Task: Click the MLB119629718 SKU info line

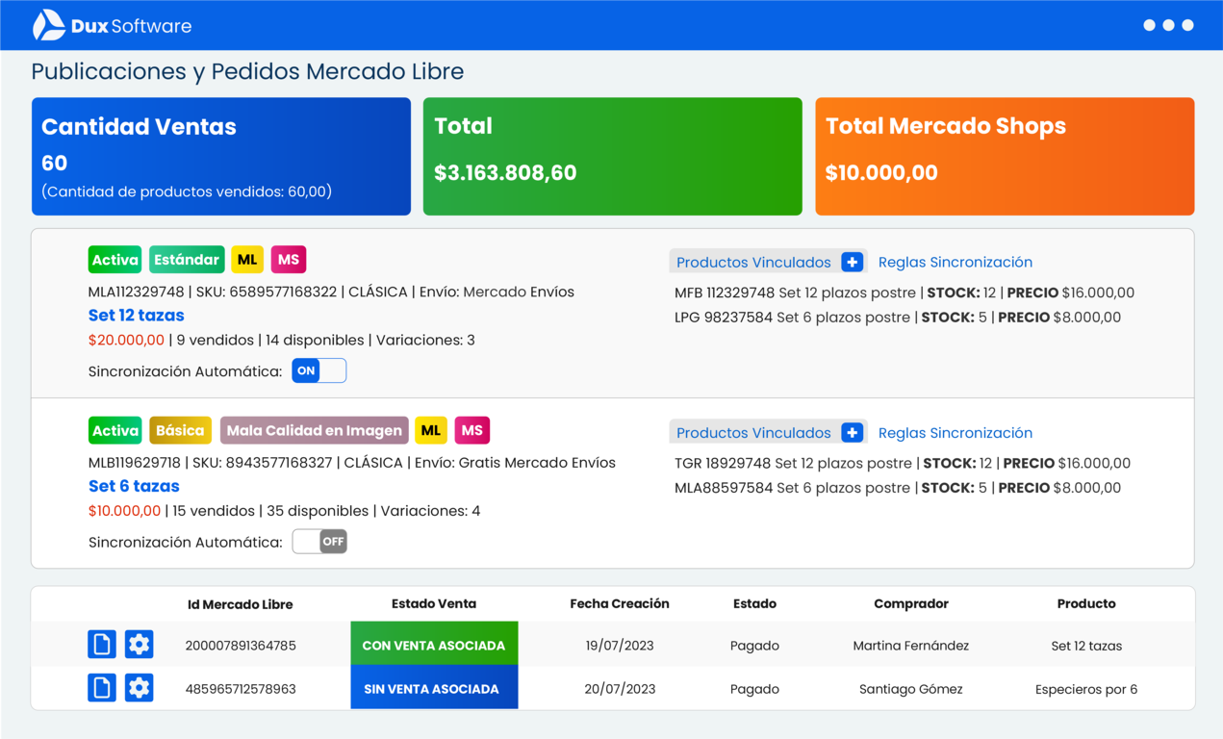Action: 351,463
